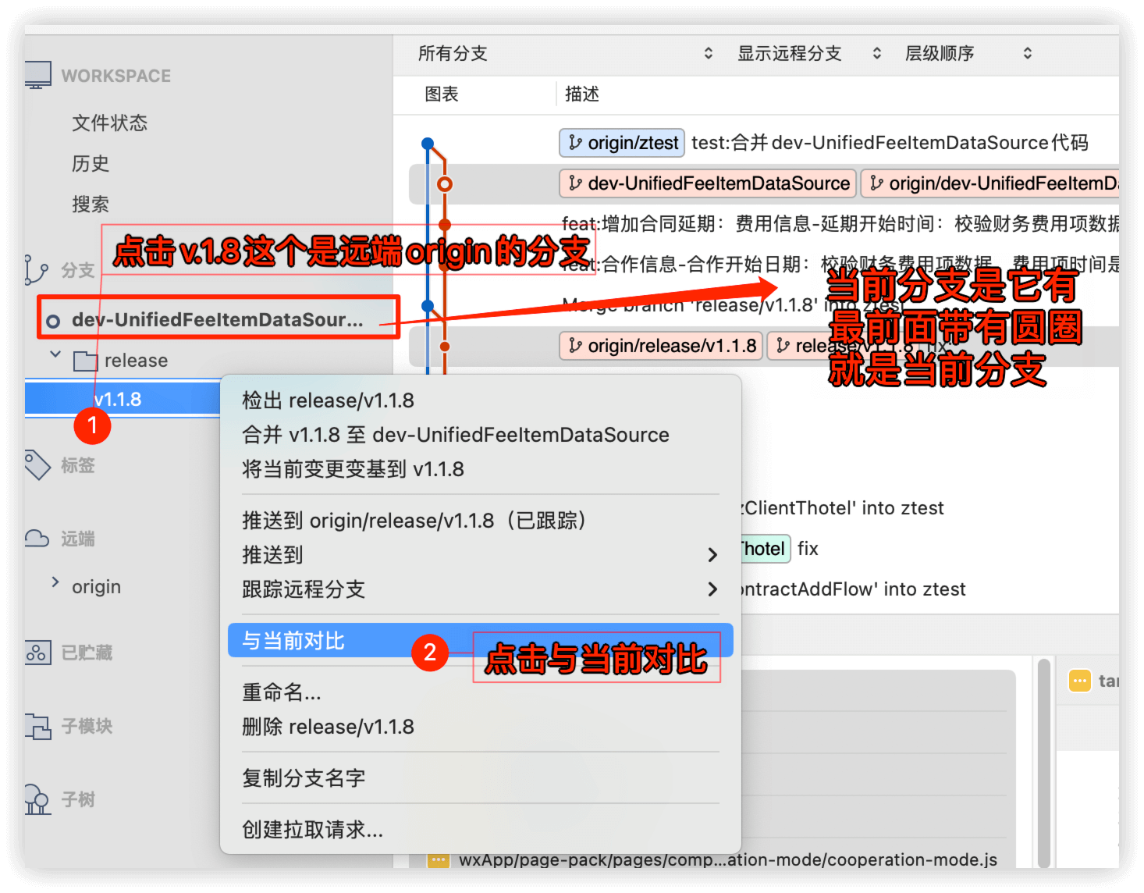Click the hollow orange commit node in graph
Viewport: 1144px width, 893px height.
(x=445, y=184)
